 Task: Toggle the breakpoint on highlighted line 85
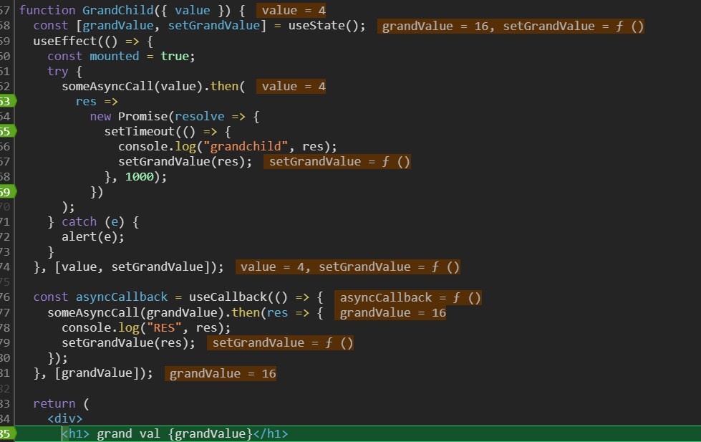click(x=8, y=433)
